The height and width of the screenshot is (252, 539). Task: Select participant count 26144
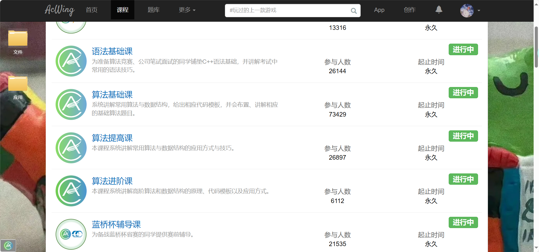point(338,71)
